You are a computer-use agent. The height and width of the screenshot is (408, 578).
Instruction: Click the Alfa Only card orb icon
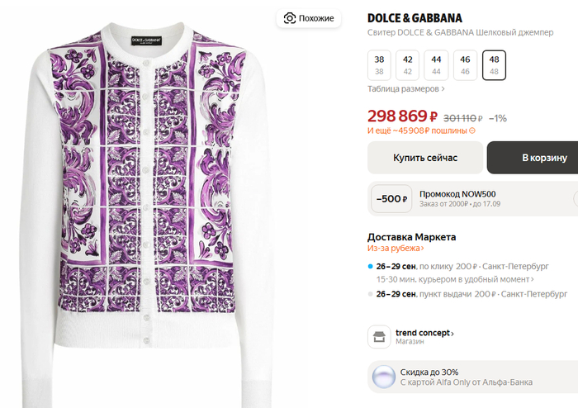point(382,377)
